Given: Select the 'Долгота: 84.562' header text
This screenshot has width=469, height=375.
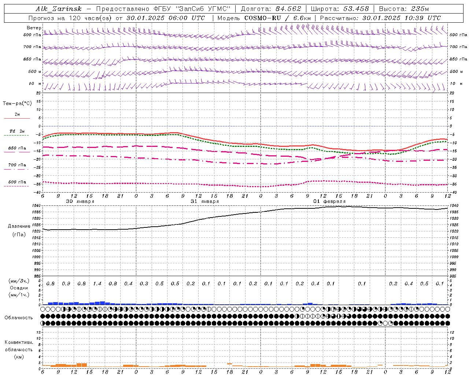Looking at the screenshot, I should click(271, 9).
